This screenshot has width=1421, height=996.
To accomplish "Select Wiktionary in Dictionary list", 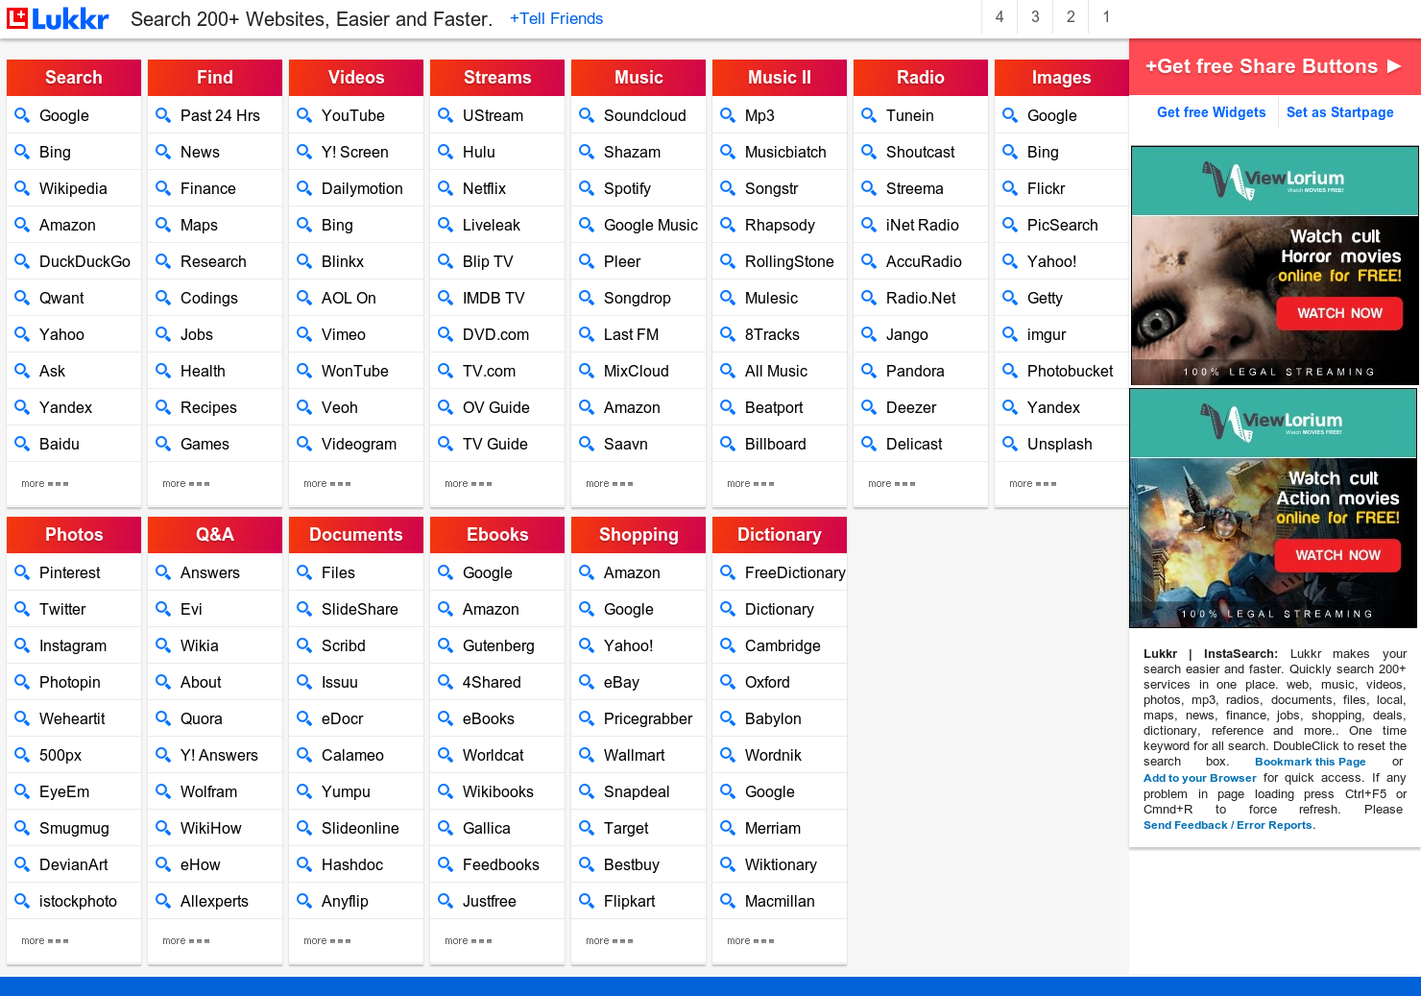I will pos(780,864).
